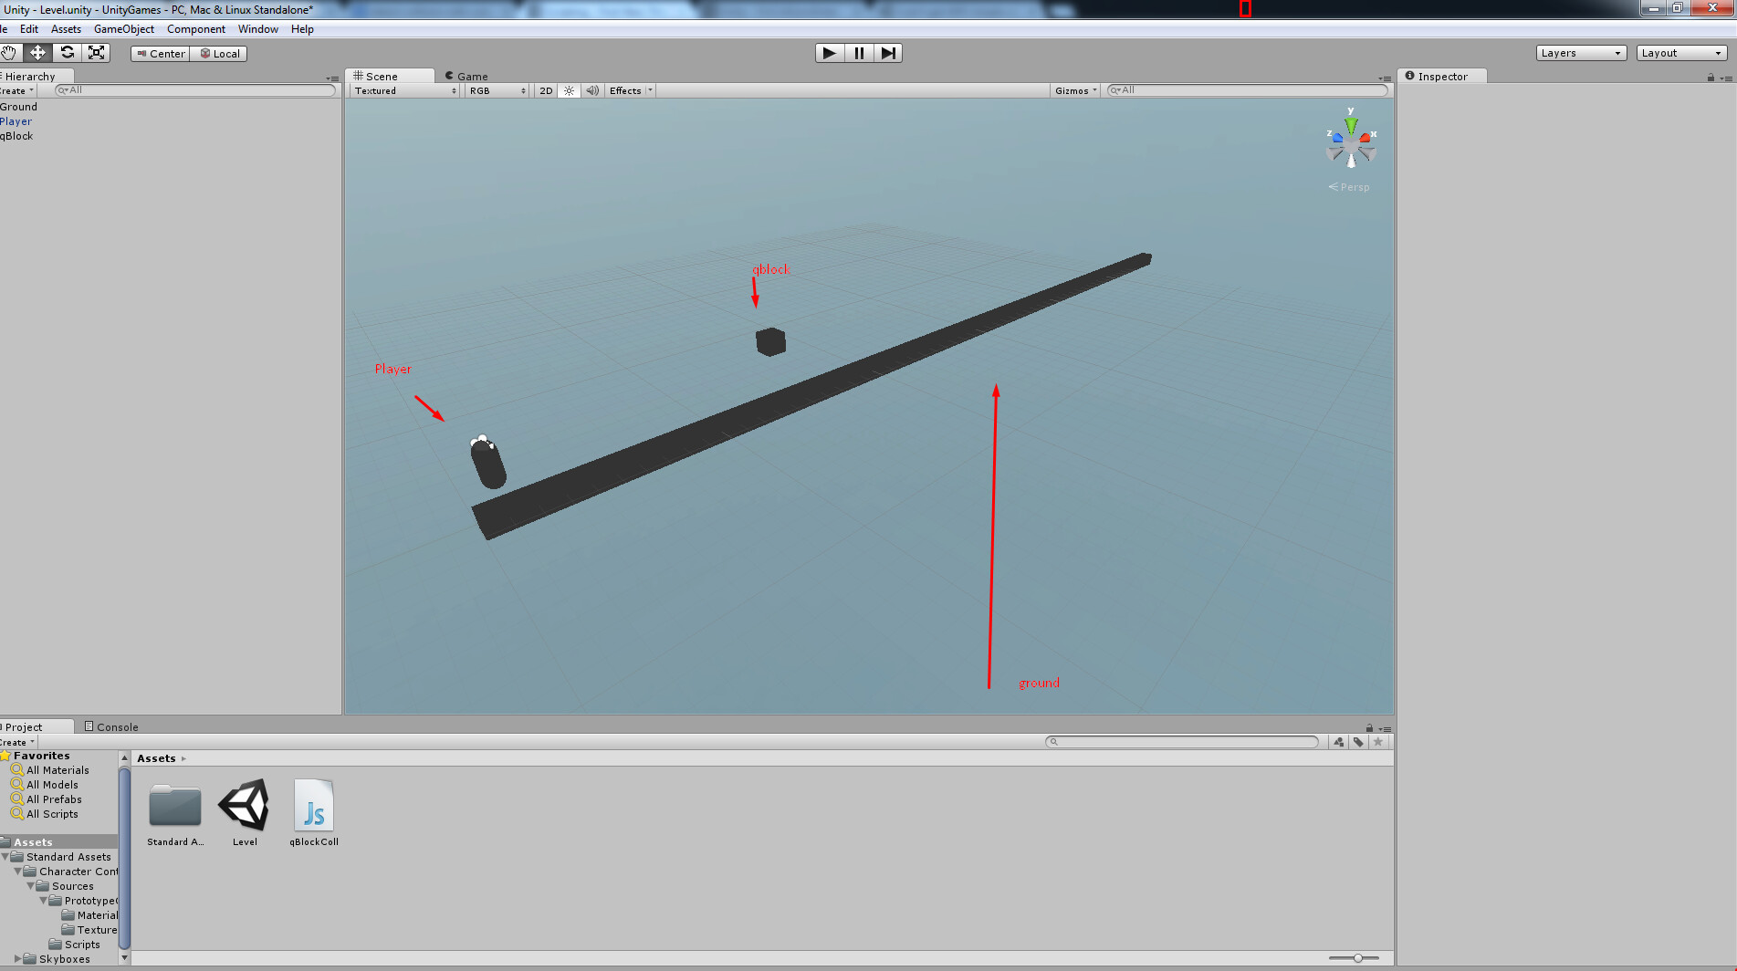Select the Hand tool in toolbar
Screen dimensions: 1737x971
click(x=9, y=53)
